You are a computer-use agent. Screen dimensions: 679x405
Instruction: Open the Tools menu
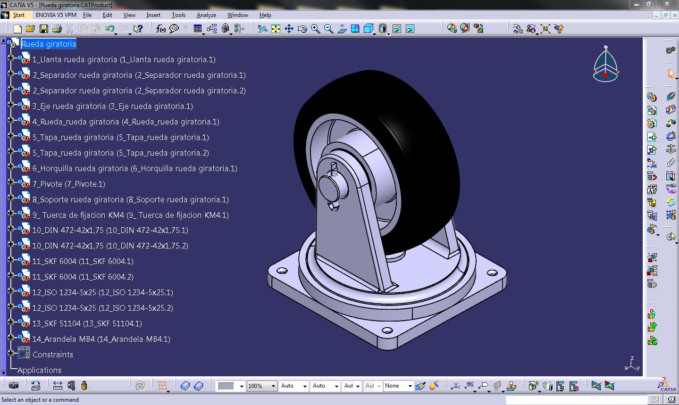click(x=178, y=15)
